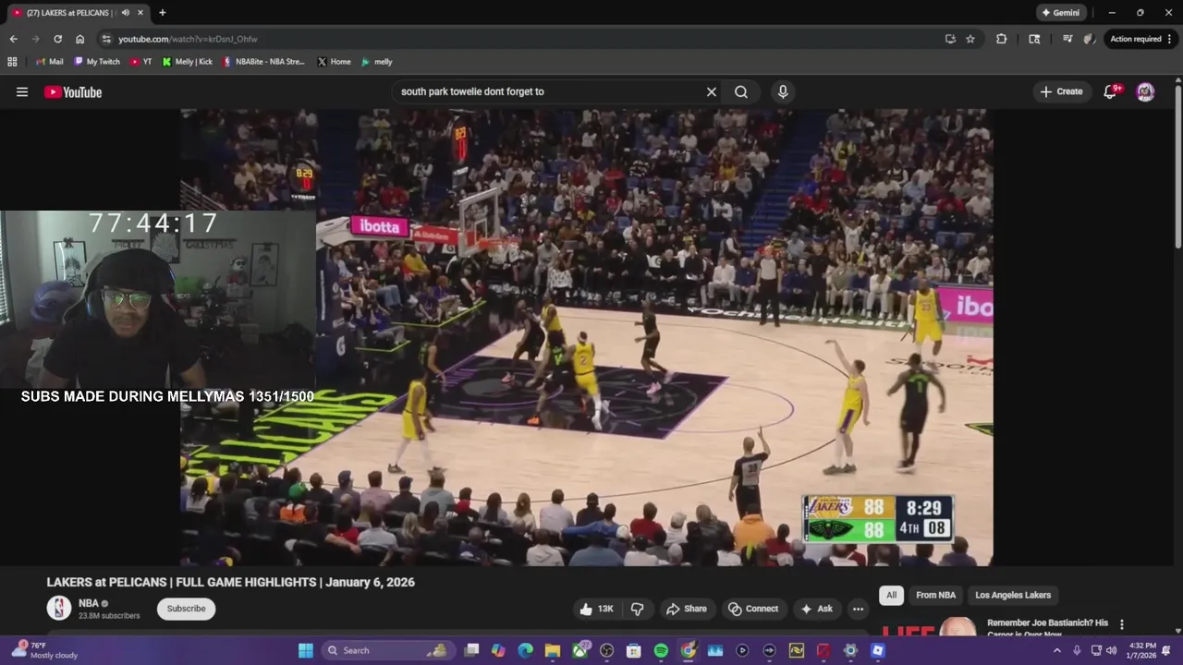Screen dimensions: 1183x665
Task: Open the Chrome apps grid shortcut
Action: click(x=12, y=62)
